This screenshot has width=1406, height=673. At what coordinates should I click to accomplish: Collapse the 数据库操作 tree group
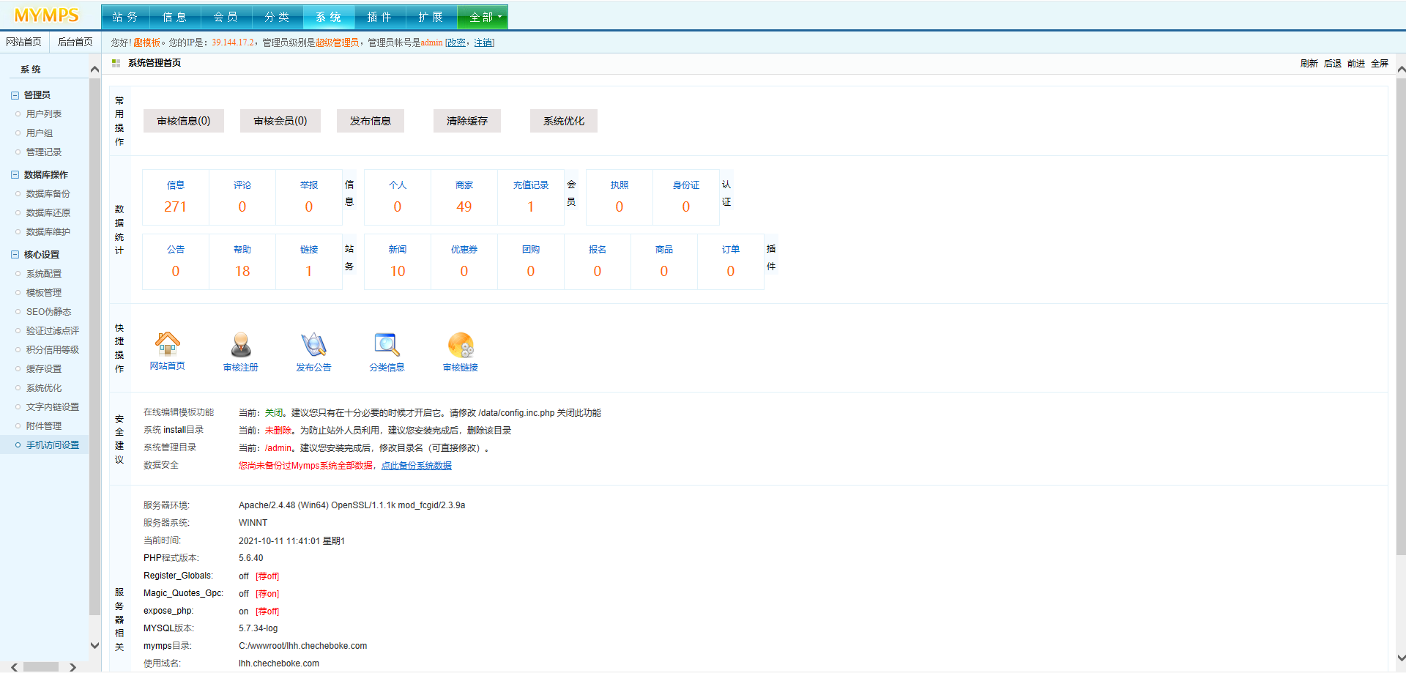coord(15,175)
